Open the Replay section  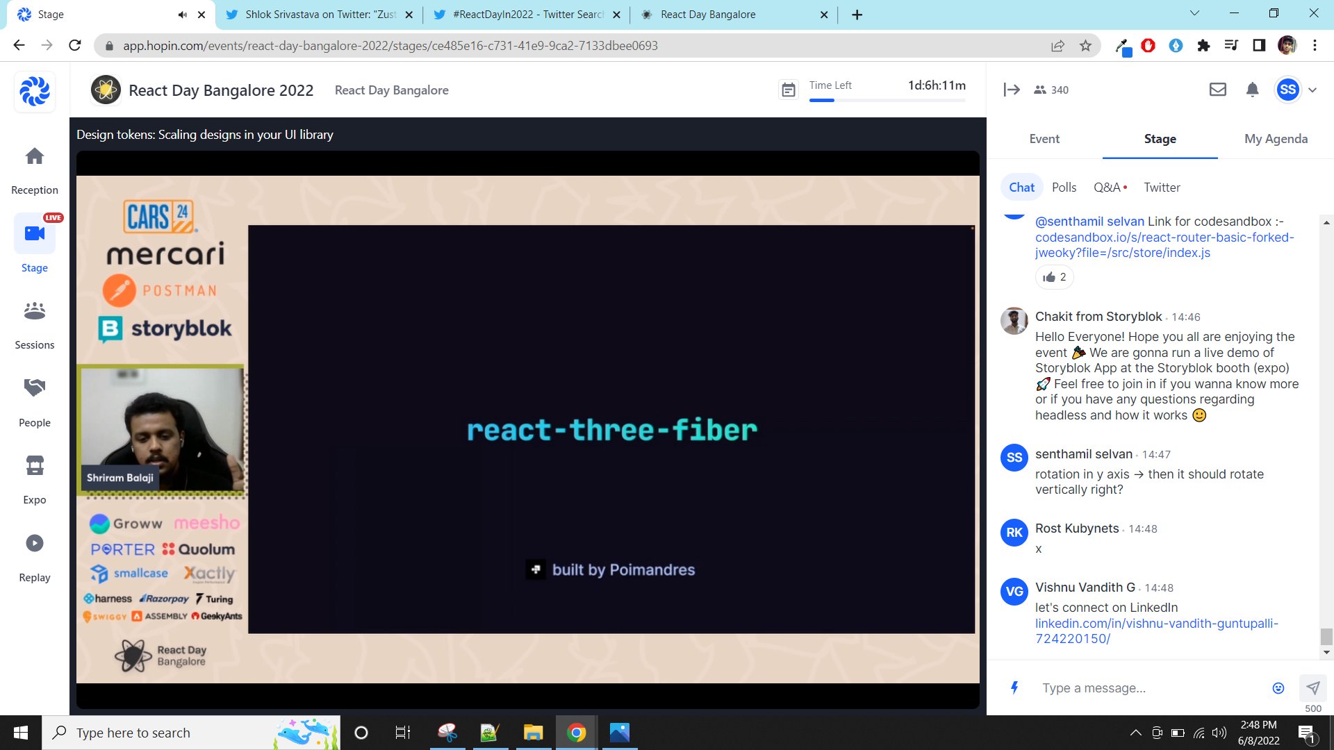[34, 543]
